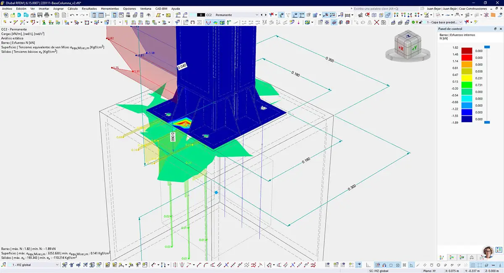Click the Open file folder icon
Screen dimensions: 504x273
13,15
